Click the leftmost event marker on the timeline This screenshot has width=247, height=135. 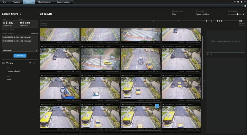point(154,21)
